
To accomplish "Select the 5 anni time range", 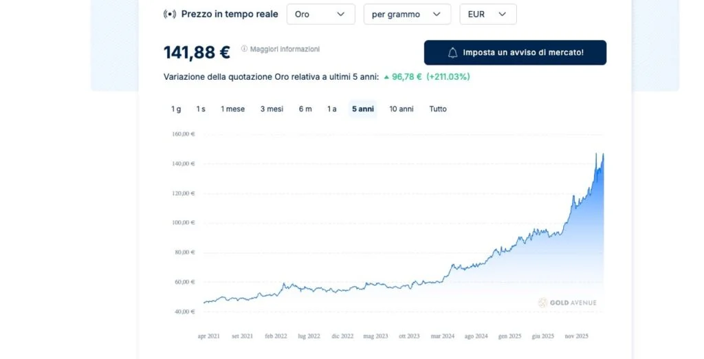I will [x=363, y=109].
